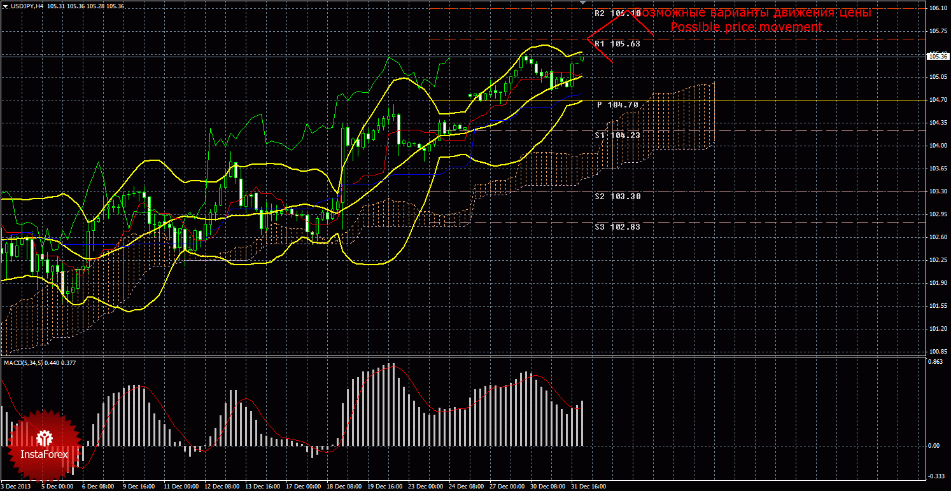Click '6 Dec 08:00' on the time axis

[x=98, y=487]
